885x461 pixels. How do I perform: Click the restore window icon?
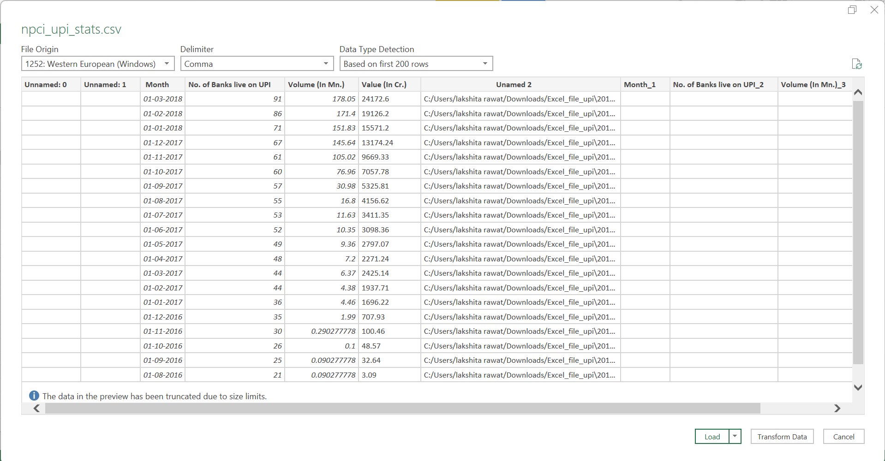(852, 10)
